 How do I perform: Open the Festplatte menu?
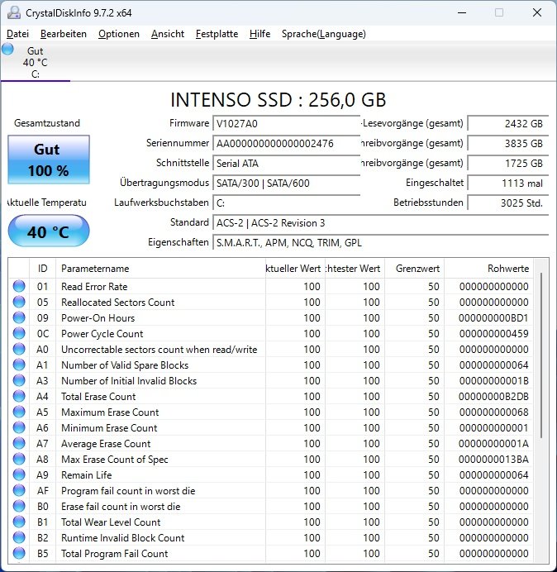pos(217,34)
